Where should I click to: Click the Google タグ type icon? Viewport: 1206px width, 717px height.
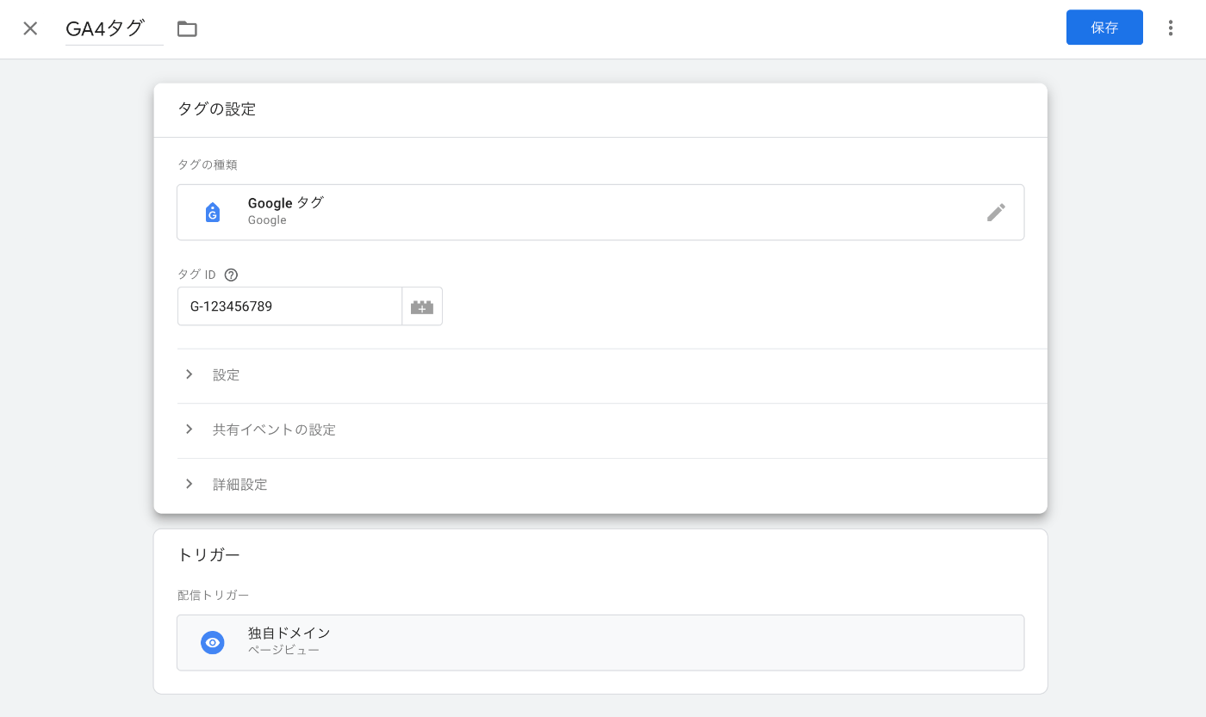click(x=213, y=212)
